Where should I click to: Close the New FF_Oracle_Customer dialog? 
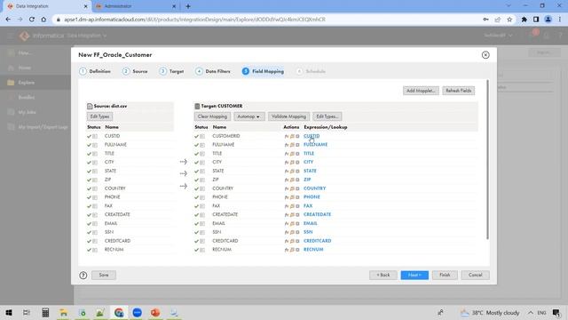pyautogui.click(x=485, y=55)
